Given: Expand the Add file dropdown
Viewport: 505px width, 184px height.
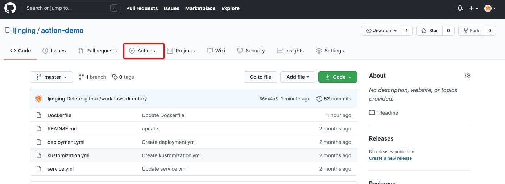Looking at the screenshot, I should click(298, 77).
